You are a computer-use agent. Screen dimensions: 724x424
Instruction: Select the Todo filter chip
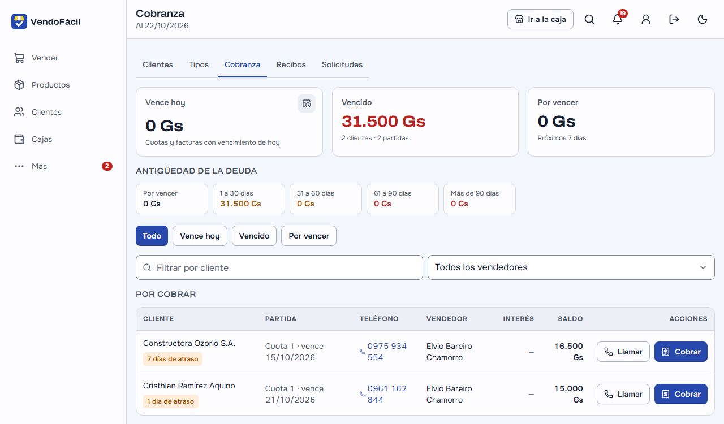tap(152, 236)
